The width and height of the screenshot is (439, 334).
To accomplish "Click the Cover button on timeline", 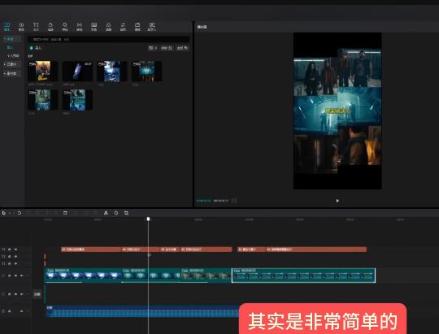I will tap(37, 294).
